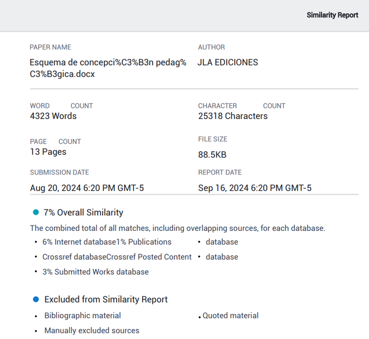Click the Quoted material item
369x339 pixels.
[230, 316]
